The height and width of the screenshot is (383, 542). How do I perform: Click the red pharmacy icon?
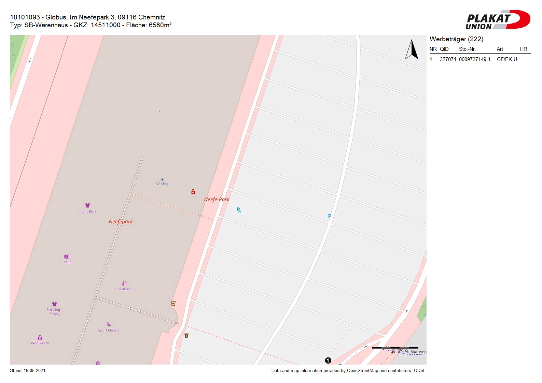point(193,192)
